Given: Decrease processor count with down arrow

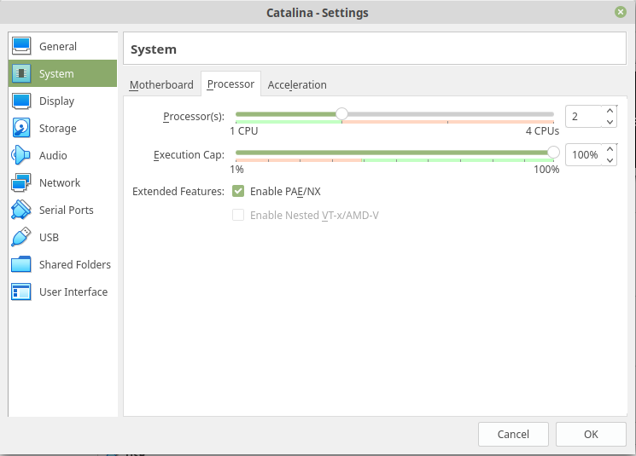Looking at the screenshot, I should click(609, 122).
